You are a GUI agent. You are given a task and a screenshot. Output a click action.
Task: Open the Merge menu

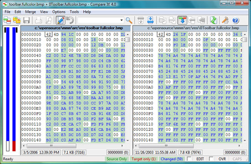(31, 12)
